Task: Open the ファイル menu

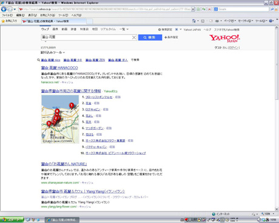Action: [7, 15]
